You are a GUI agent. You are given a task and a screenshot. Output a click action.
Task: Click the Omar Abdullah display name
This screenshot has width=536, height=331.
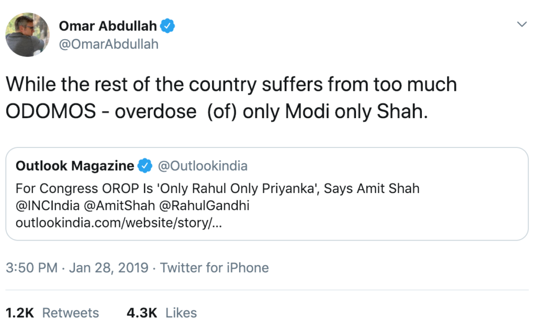107,26
